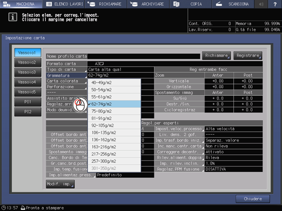
Task: Open help with question mark icon
Action: [x=275, y=4]
